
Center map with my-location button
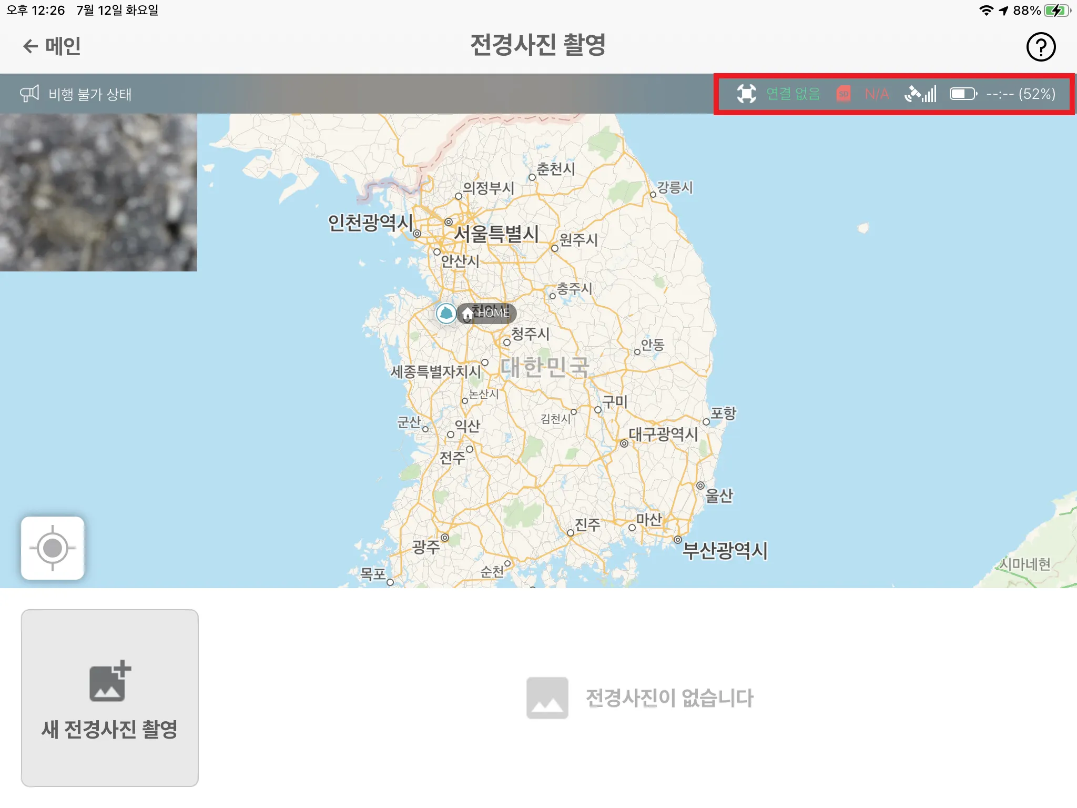[x=53, y=548]
